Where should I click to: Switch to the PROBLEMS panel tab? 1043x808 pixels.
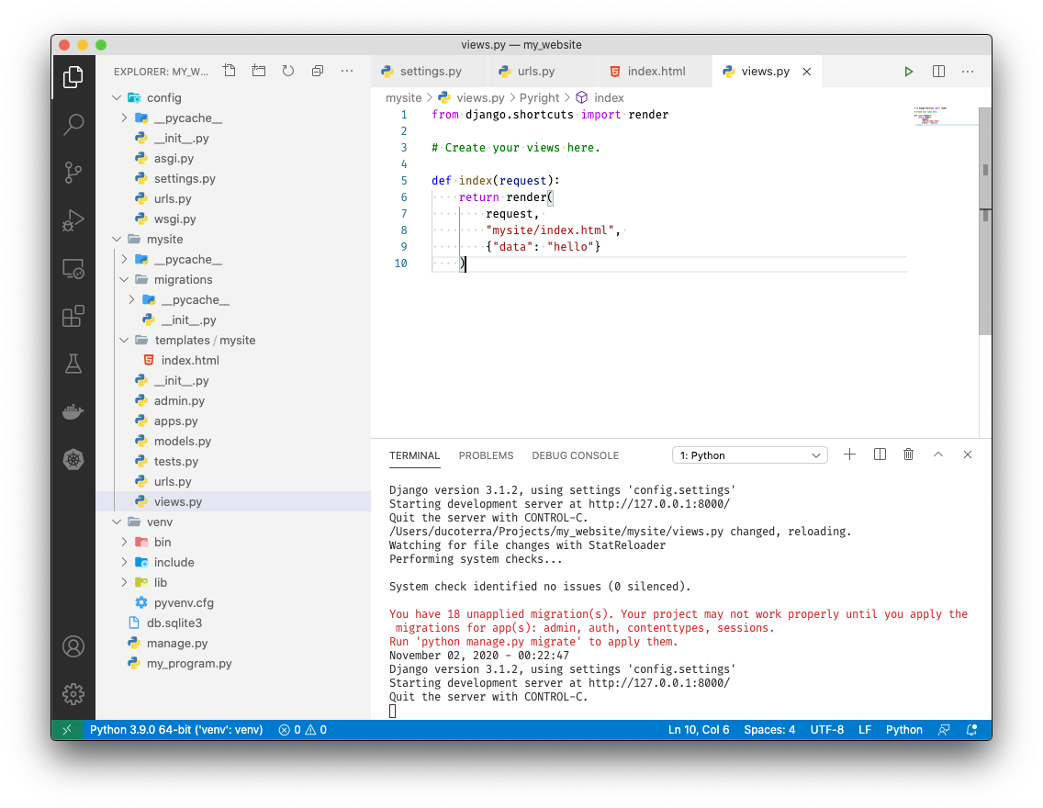point(486,455)
